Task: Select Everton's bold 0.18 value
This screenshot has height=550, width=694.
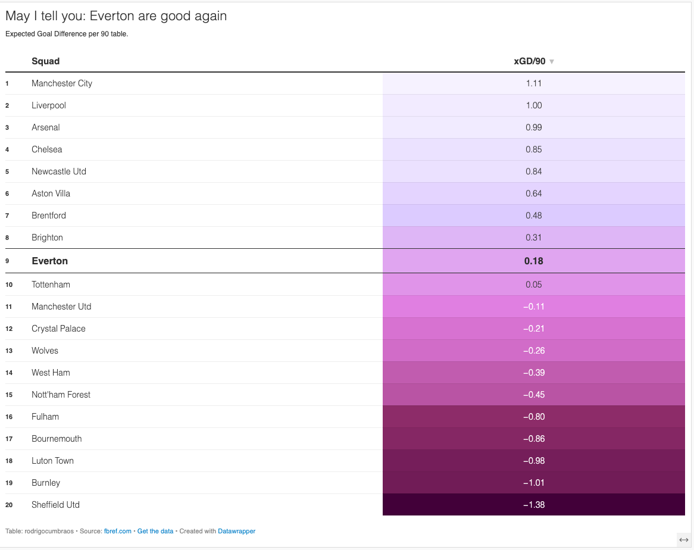Action: pos(534,261)
